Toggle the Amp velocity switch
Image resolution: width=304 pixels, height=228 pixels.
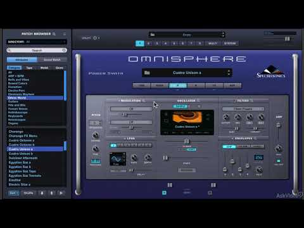(x=279, y=161)
